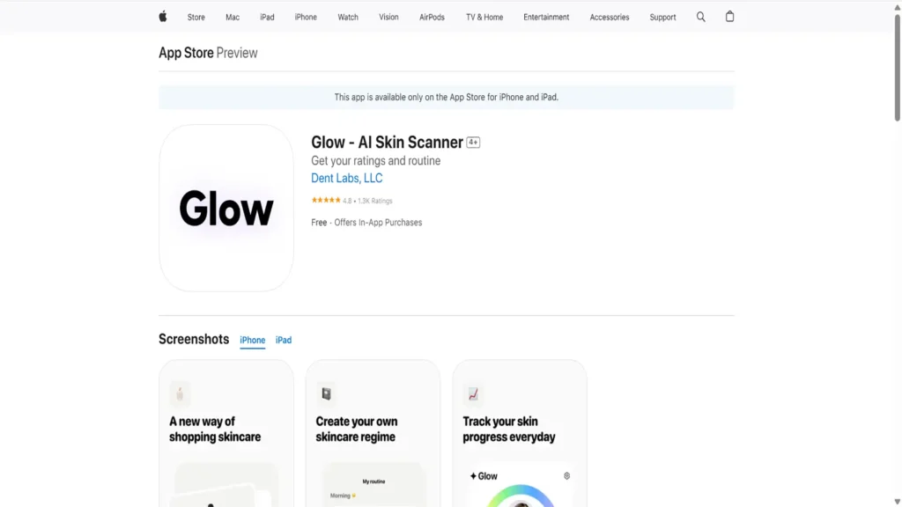The width and height of the screenshot is (902, 507).
Task: Select the iPhone screenshots tab
Action: 253,341
